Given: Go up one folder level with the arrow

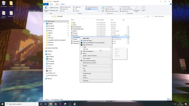Looking at the screenshot, I should (52, 16).
